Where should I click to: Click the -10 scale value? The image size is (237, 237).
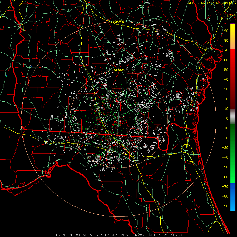[225, 128]
